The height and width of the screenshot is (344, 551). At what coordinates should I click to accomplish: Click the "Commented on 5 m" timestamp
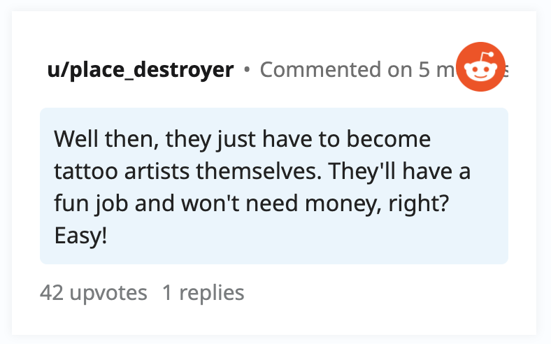pyautogui.click(x=359, y=70)
